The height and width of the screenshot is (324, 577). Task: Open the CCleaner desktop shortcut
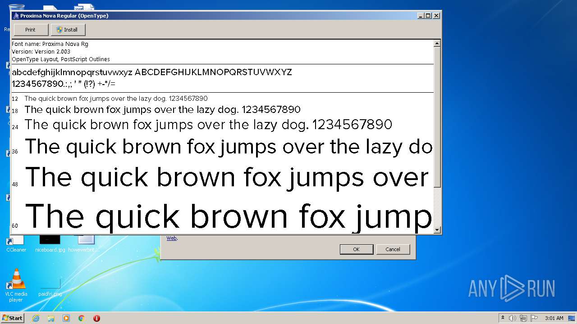pyautogui.click(x=16, y=243)
